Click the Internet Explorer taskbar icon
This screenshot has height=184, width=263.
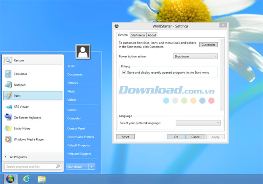pyautogui.click(x=26, y=179)
